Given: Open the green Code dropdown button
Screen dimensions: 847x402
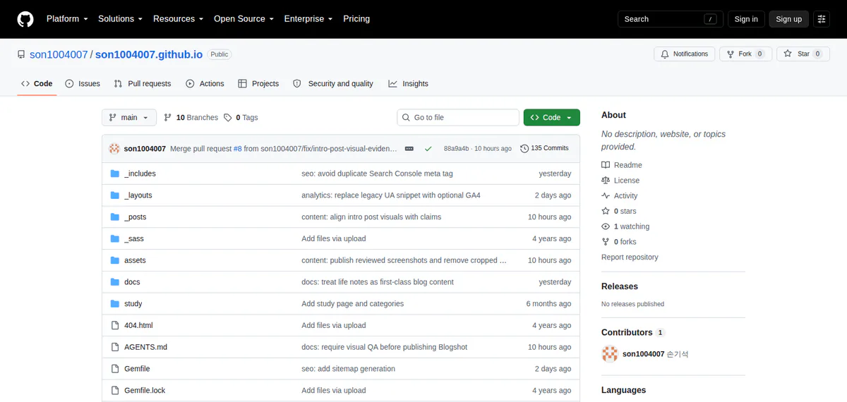Looking at the screenshot, I should (552, 118).
